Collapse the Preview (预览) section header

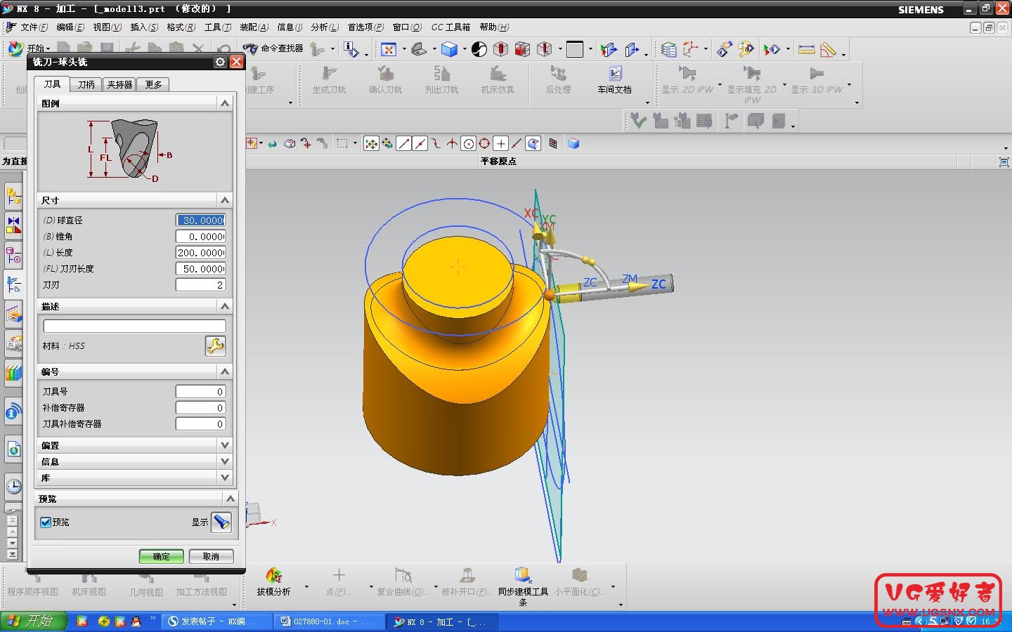coord(230,499)
